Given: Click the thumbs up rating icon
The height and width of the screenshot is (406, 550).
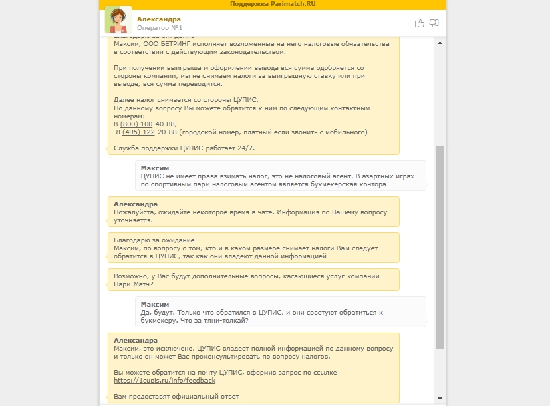Looking at the screenshot, I should pos(419,23).
